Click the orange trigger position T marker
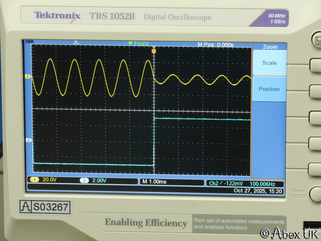Screen dimensions: 321x241 [x=154, y=51]
